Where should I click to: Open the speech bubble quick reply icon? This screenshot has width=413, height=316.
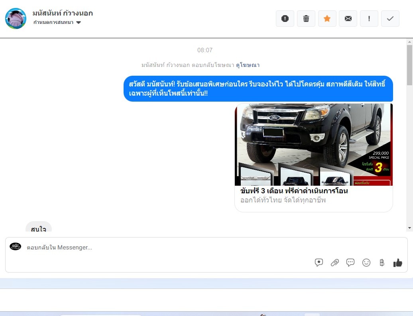tap(350, 263)
